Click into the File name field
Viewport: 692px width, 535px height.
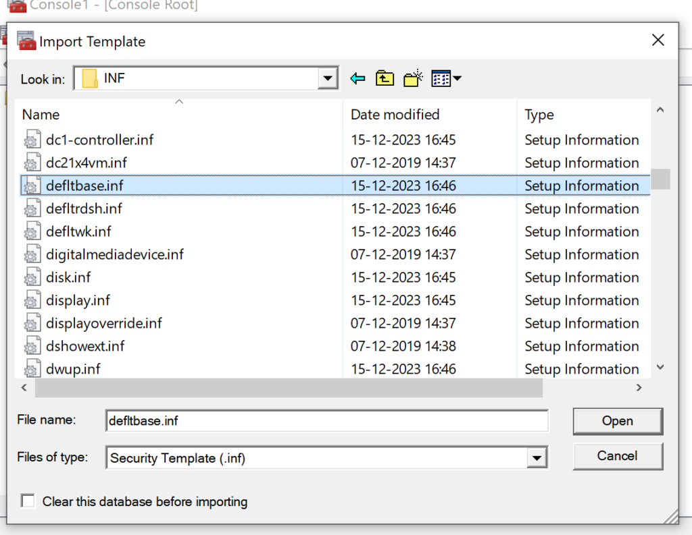(x=327, y=421)
